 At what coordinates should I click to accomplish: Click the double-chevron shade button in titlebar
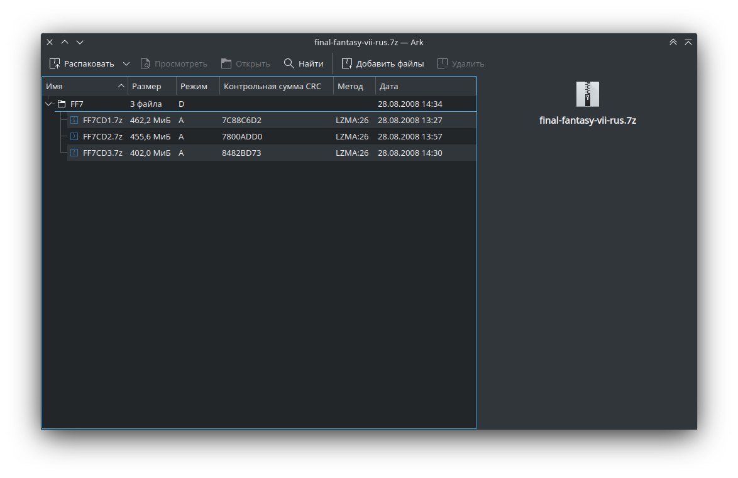click(x=673, y=42)
